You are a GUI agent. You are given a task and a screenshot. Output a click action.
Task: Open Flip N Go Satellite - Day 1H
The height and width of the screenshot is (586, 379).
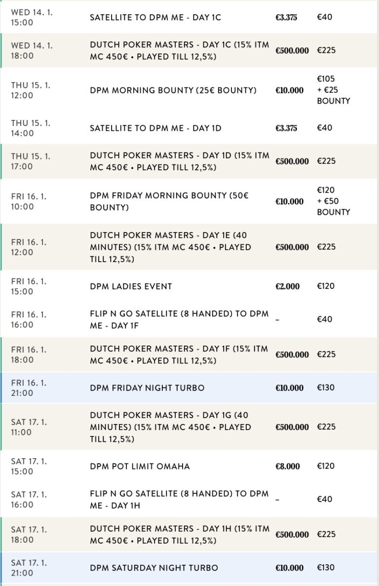point(179,499)
